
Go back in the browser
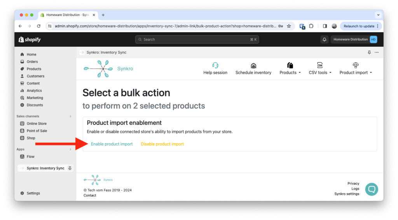tap(20, 26)
